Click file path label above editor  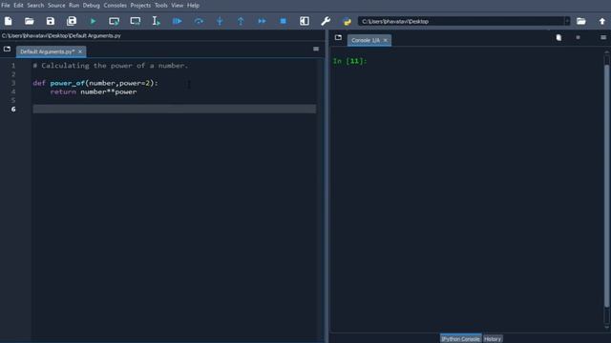tap(61, 36)
